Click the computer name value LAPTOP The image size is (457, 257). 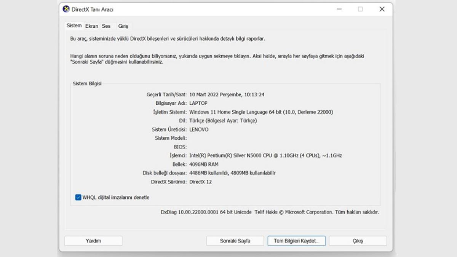198,103
